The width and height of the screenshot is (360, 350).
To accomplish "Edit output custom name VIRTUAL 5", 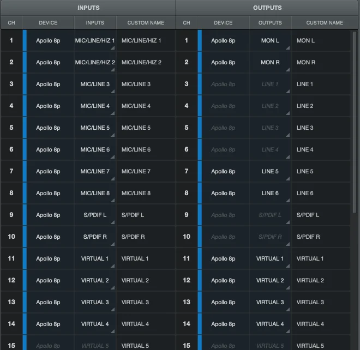I will [x=321, y=343].
